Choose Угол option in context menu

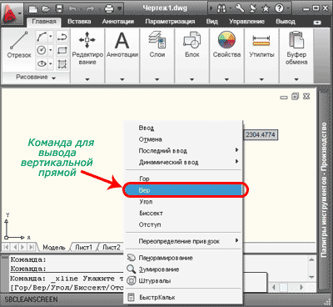tap(183, 202)
